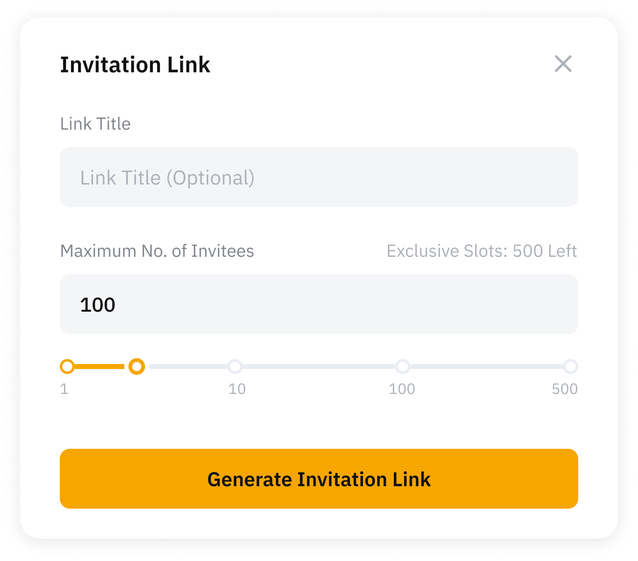The height and width of the screenshot is (561, 638).
Task: Close the Invitation Link dialog
Action: (563, 64)
